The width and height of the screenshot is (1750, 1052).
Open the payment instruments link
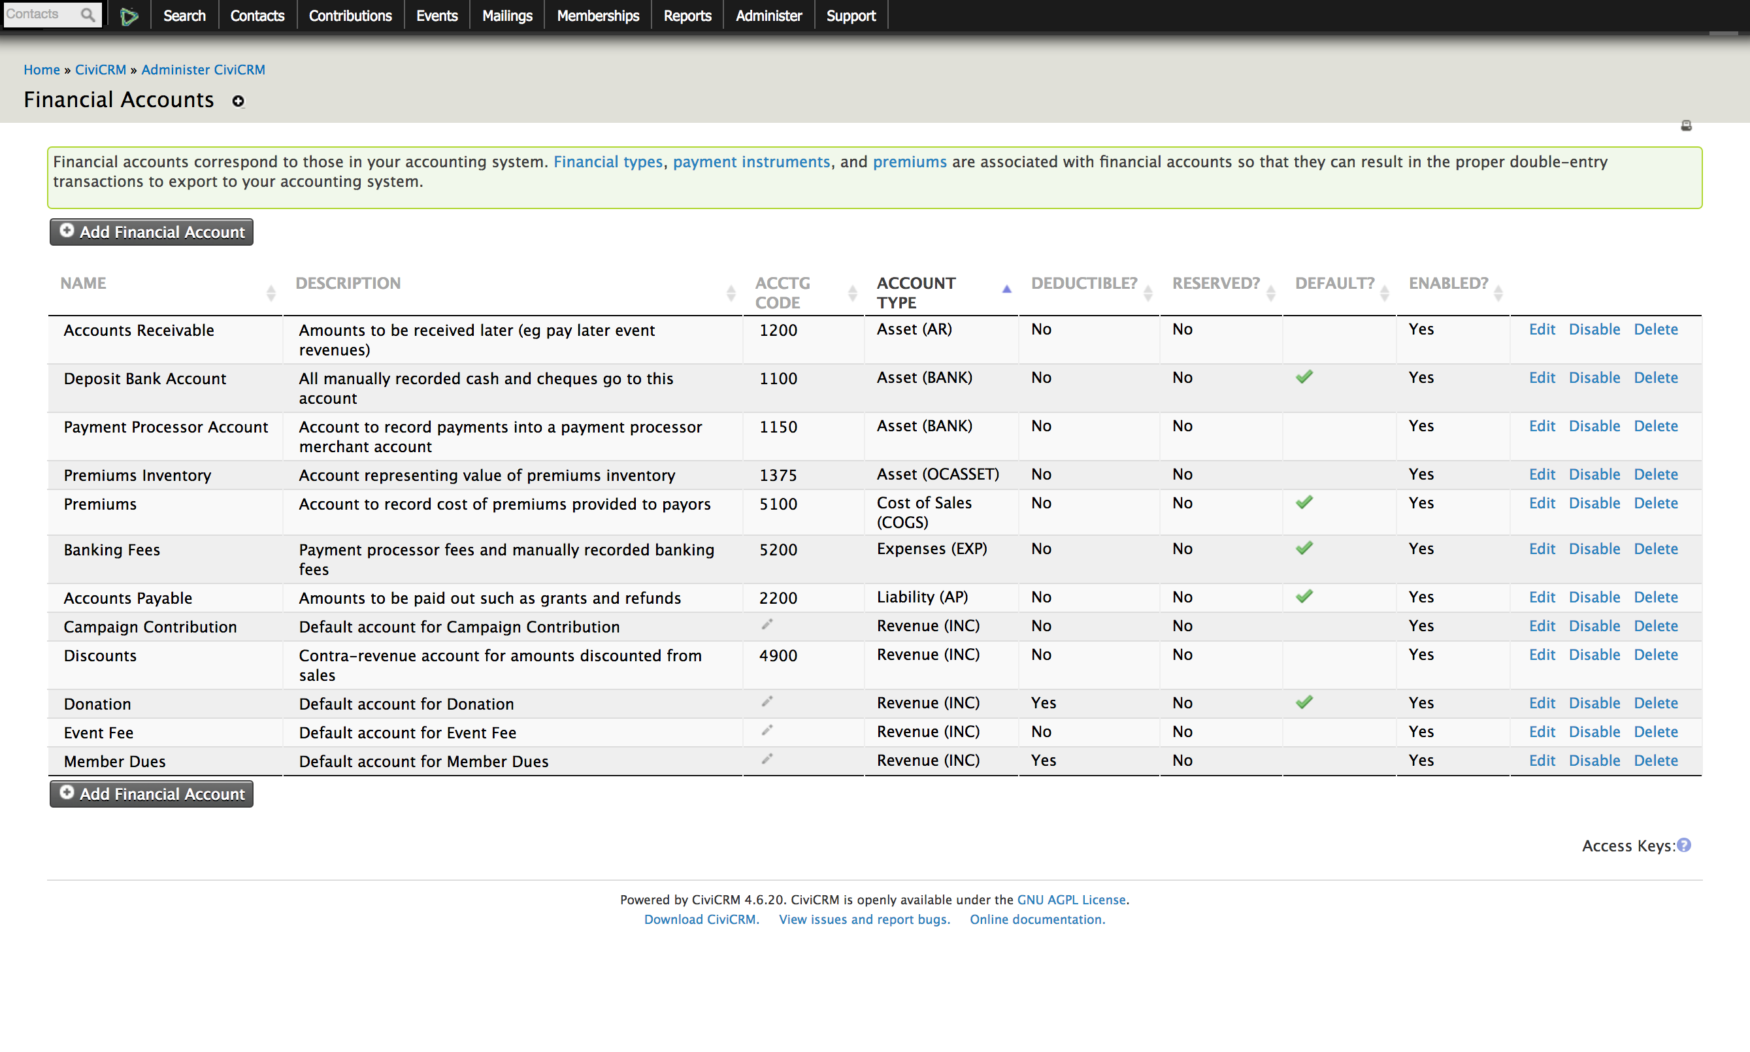pos(751,161)
